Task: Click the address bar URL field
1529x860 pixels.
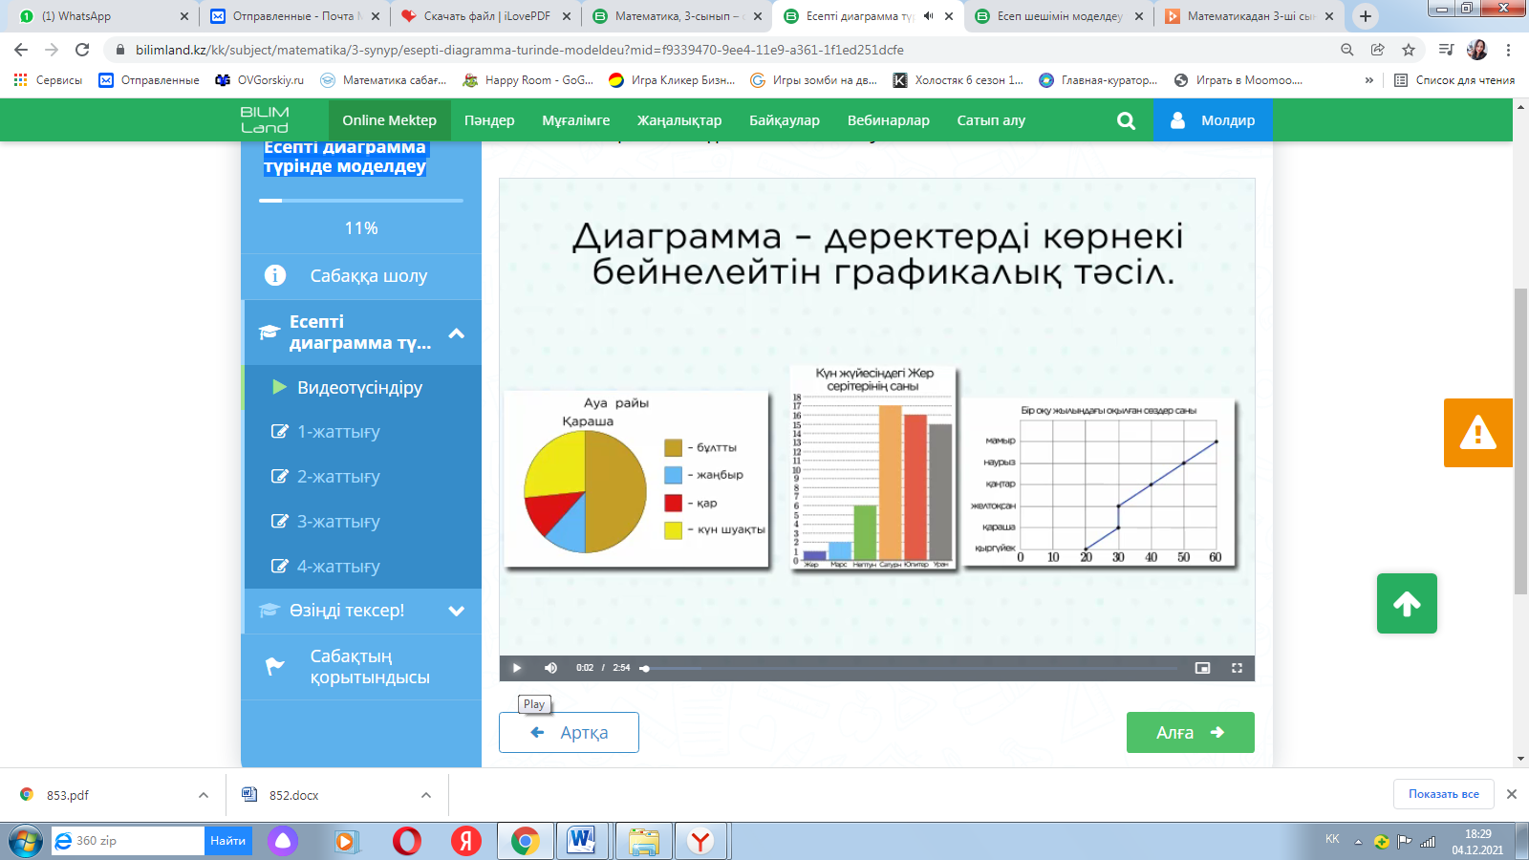Action: [x=717, y=50]
